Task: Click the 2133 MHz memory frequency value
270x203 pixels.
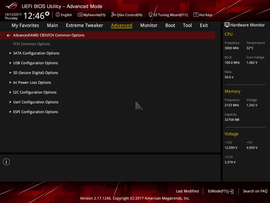Action: tap(232, 105)
